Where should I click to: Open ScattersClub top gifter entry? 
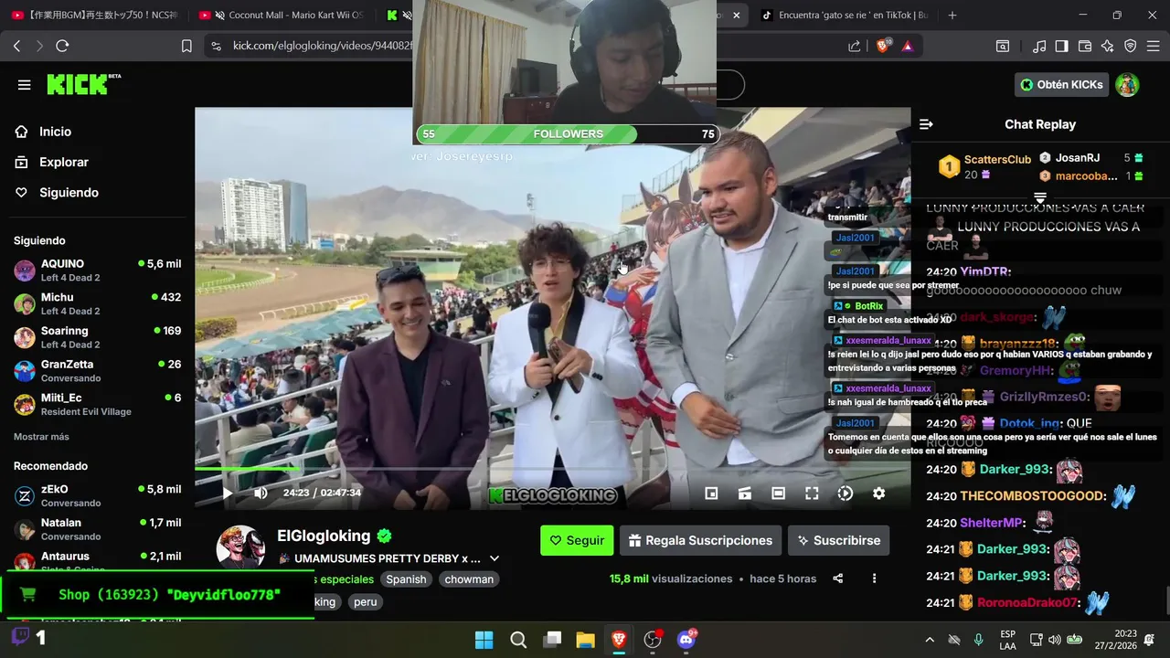tap(984, 166)
